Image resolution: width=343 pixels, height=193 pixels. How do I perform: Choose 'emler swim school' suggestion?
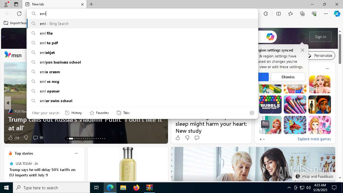(142, 101)
